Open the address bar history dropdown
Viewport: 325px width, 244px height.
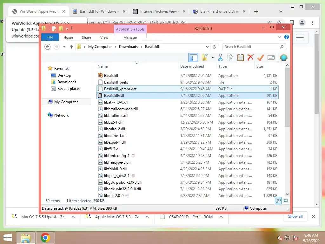point(207,47)
